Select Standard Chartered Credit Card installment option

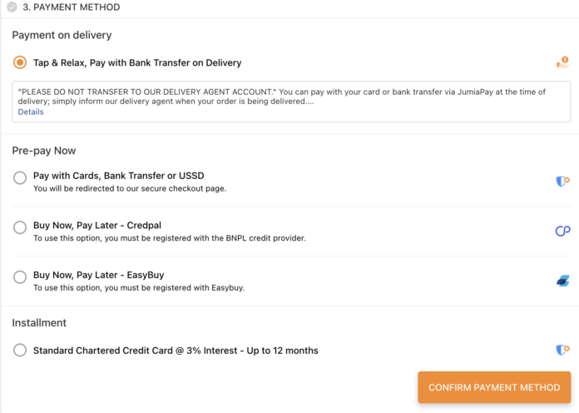20,351
